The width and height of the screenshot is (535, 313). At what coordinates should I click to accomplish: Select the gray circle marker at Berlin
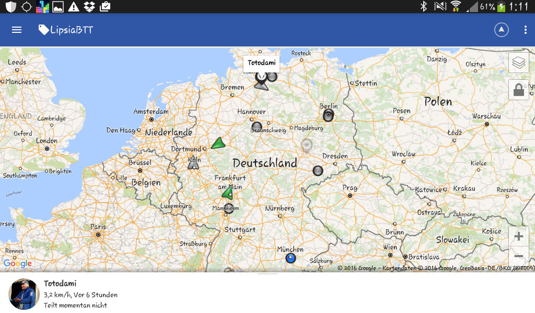(x=328, y=115)
